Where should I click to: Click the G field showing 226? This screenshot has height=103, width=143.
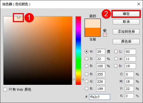(x=101, y=81)
